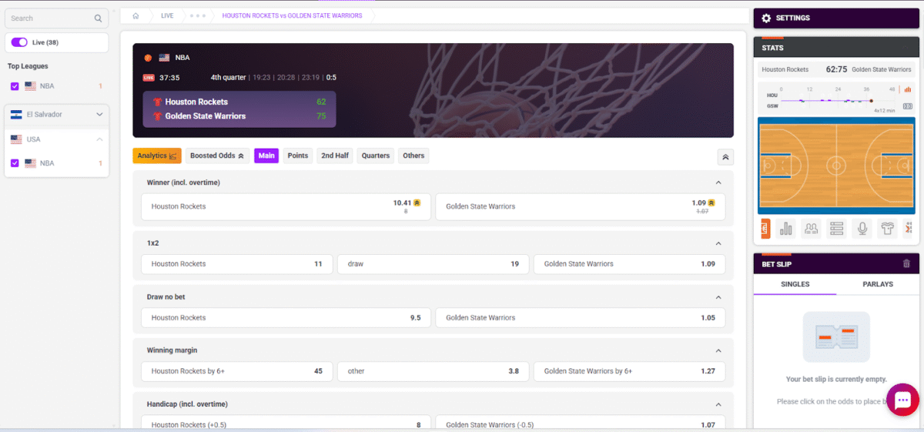Uncheck NBA under USA section
The width and height of the screenshot is (924, 432).
[x=15, y=163]
